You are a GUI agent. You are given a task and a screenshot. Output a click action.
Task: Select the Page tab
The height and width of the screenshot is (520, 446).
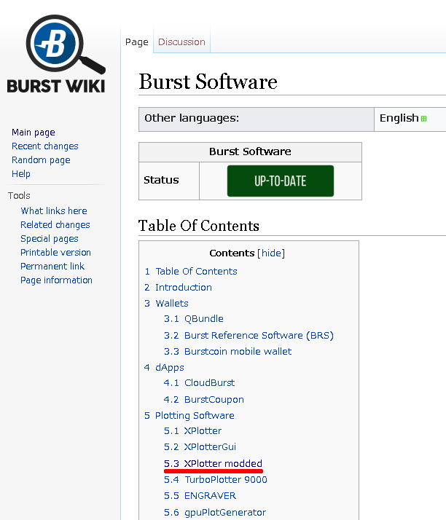[x=136, y=42]
